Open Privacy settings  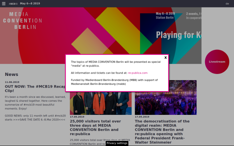[117, 143]
